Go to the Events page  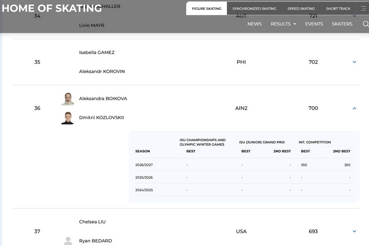click(x=314, y=24)
